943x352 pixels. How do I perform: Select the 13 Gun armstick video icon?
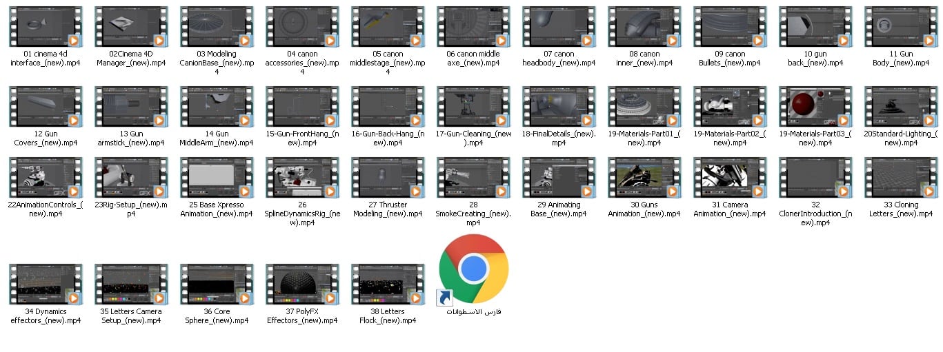point(131,106)
